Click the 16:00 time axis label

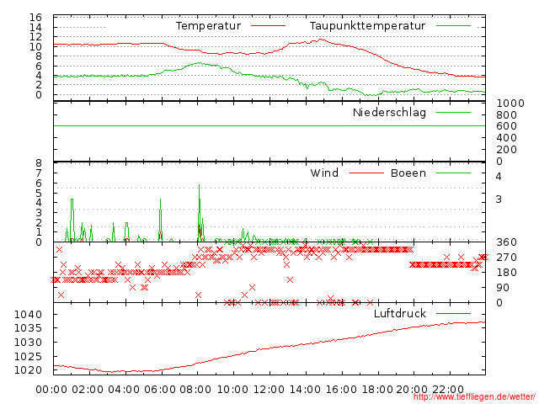pyautogui.click(x=341, y=389)
